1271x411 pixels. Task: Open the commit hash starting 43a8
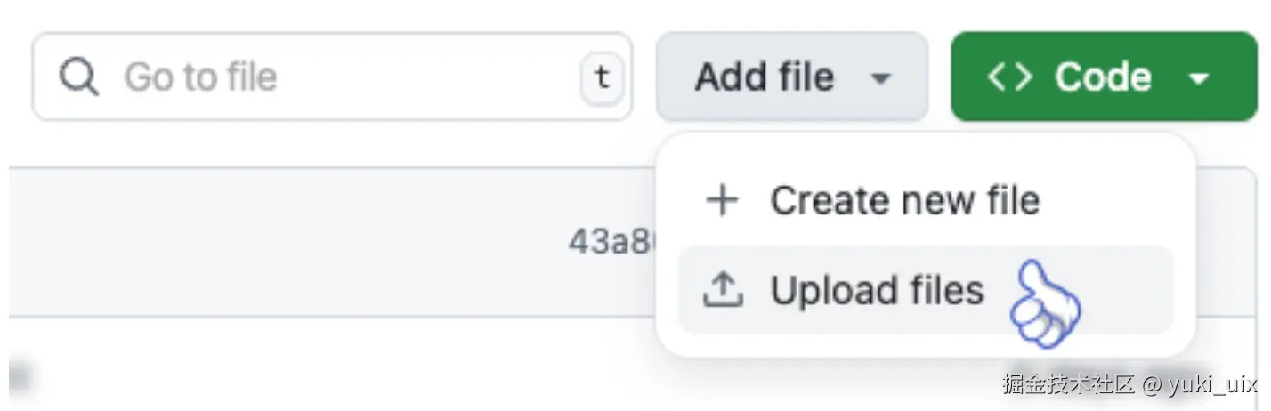point(612,241)
